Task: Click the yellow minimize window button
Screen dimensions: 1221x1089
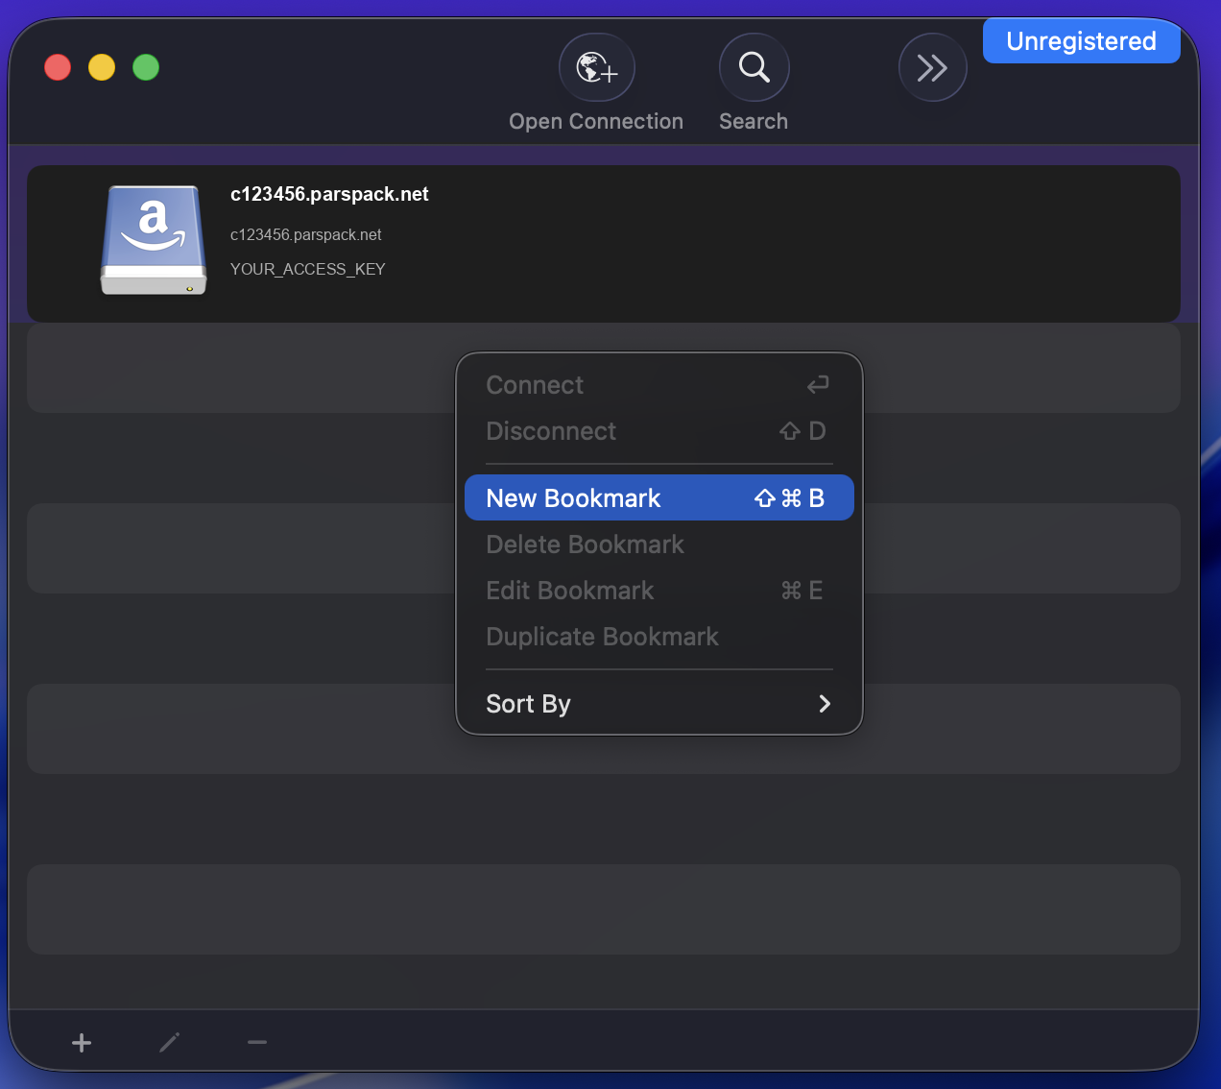Action: 102,67
